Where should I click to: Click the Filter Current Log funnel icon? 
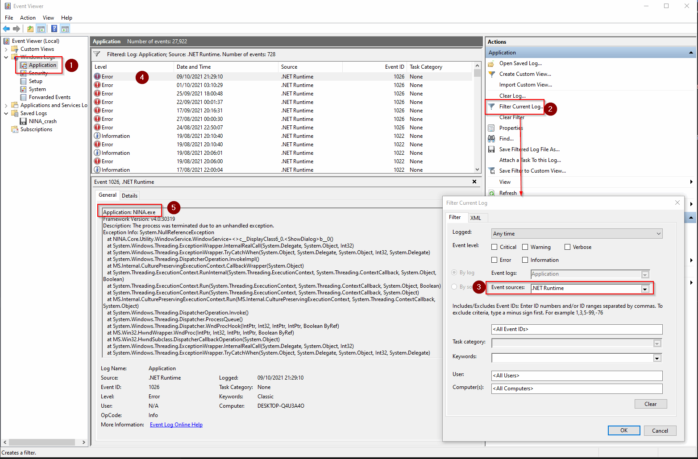[491, 107]
